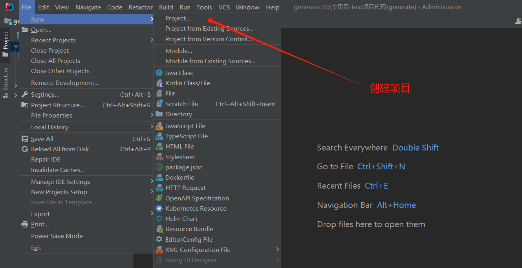Open the Navigate menu
Screen dimensions: 522x268
pos(88,7)
